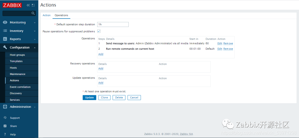This screenshot has height=138, width=299.
Task: Click the Share Z icon
Action: (x=5, y=126)
